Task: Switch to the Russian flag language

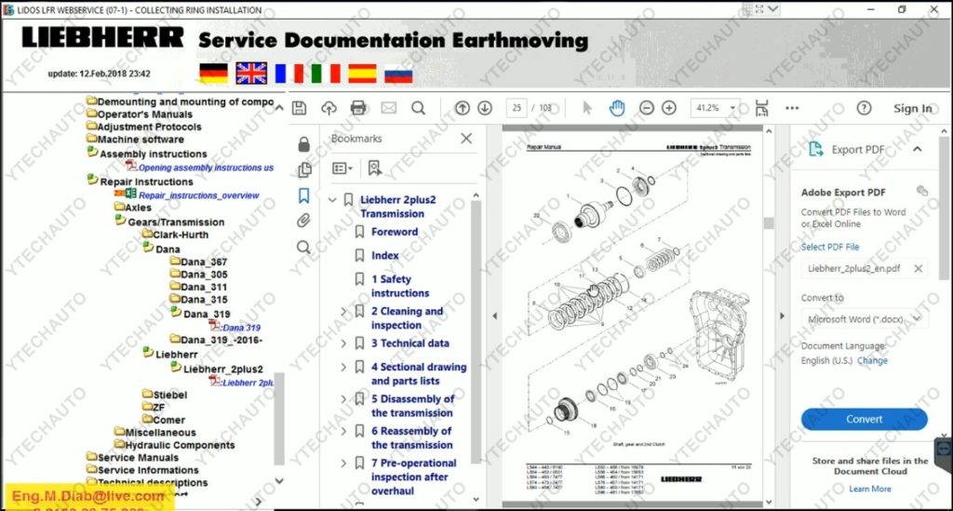Action: pyautogui.click(x=398, y=74)
